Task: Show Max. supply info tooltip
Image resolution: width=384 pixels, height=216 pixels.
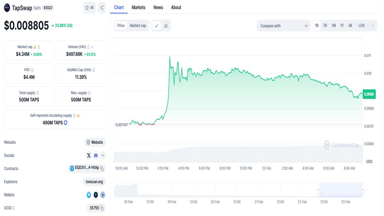Action: coord(89,93)
